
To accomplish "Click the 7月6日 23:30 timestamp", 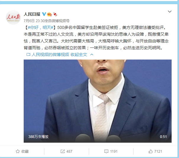I will pyautogui.click(x=34, y=21).
